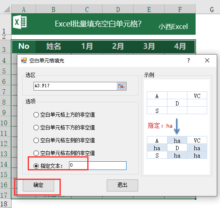Select column F header
Viewport: 220px width, 208px height.
tap(180, 9)
